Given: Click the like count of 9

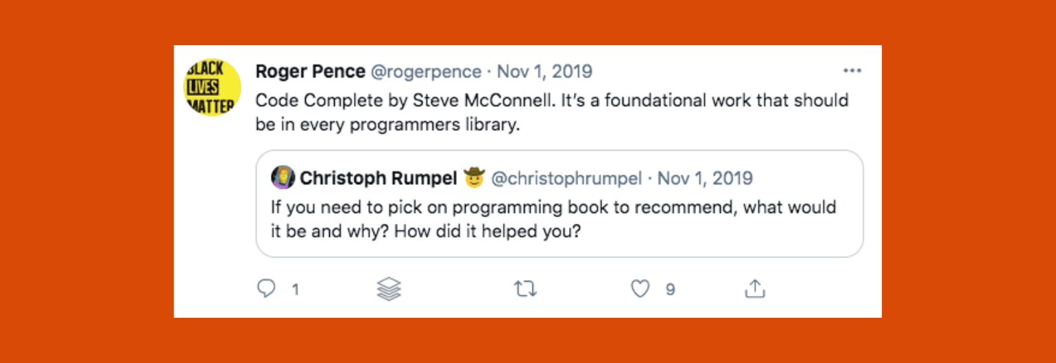Looking at the screenshot, I should click(670, 290).
